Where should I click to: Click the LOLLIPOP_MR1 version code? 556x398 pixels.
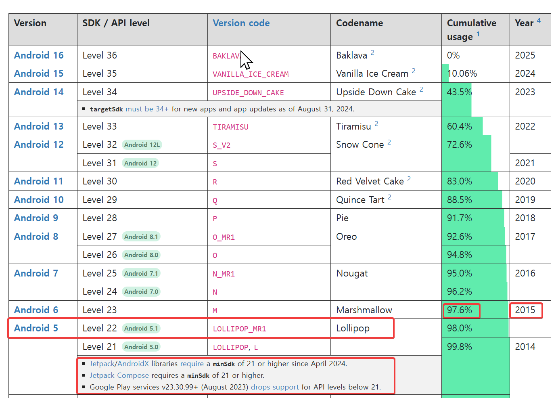point(239,329)
